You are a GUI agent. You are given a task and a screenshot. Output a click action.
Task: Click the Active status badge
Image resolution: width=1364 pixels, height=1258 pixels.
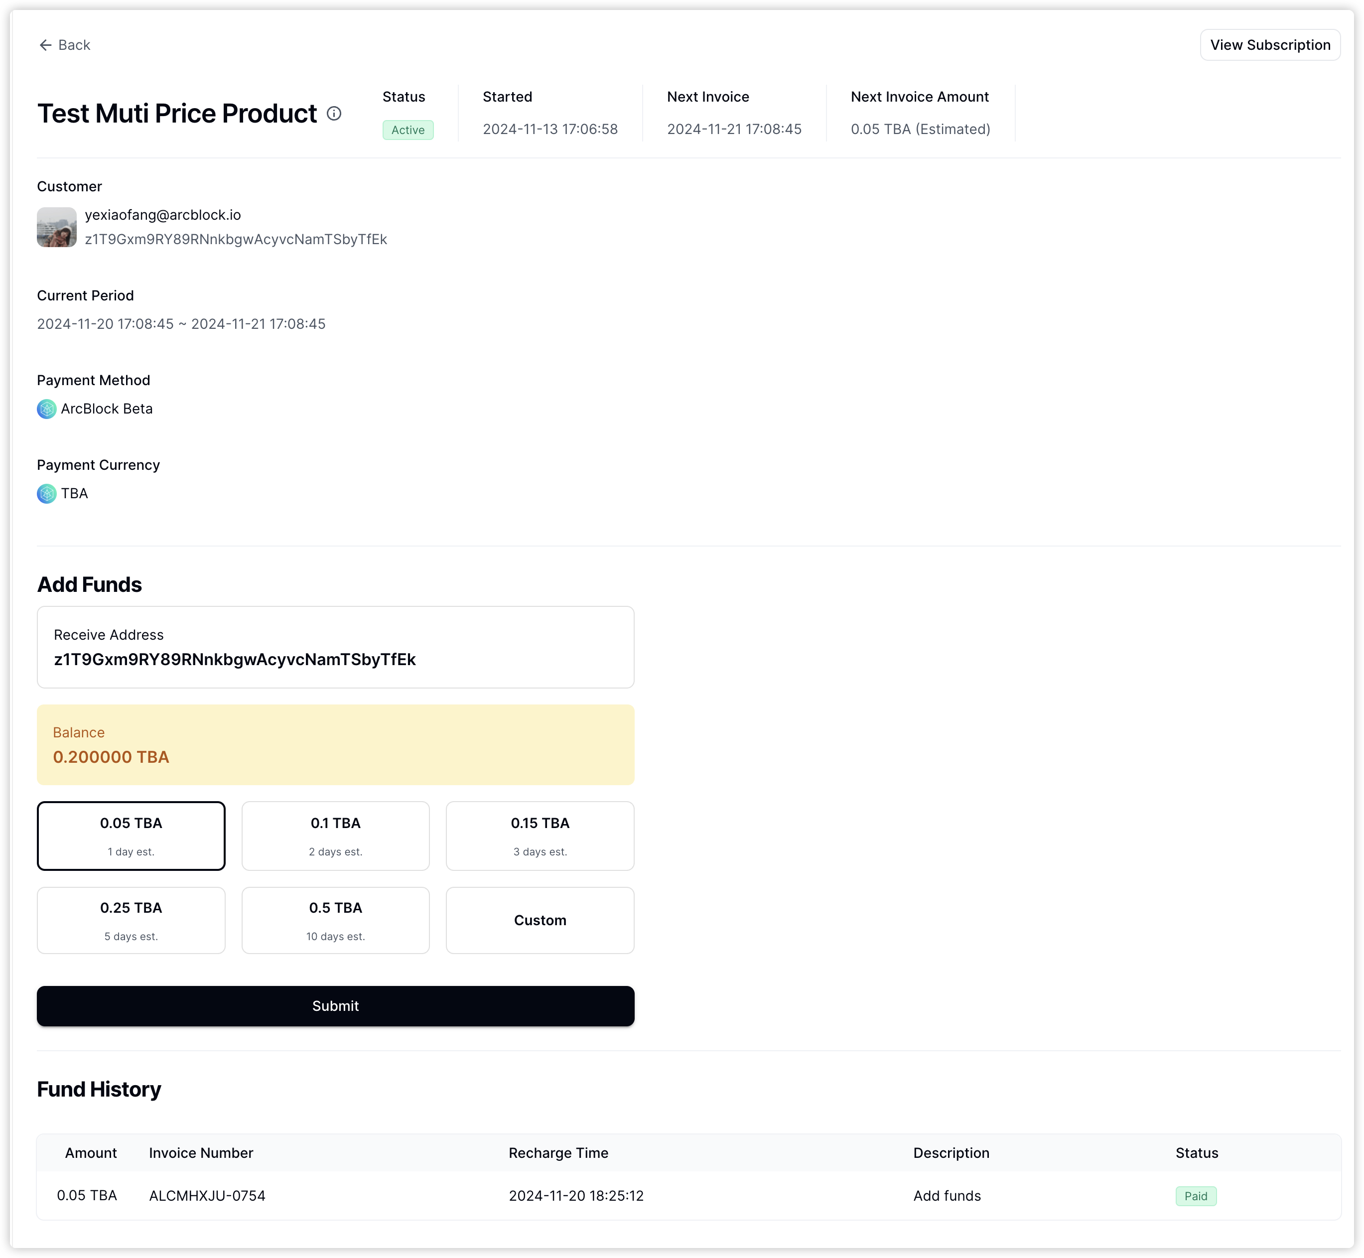tap(408, 130)
